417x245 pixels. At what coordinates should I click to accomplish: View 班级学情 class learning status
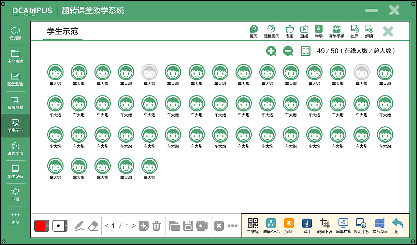coord(15,149)
